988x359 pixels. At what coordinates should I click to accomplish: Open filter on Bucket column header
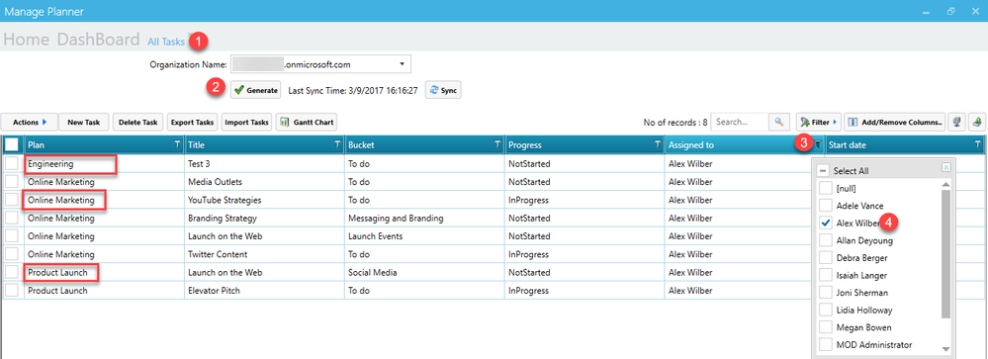(x=497, y=144)
